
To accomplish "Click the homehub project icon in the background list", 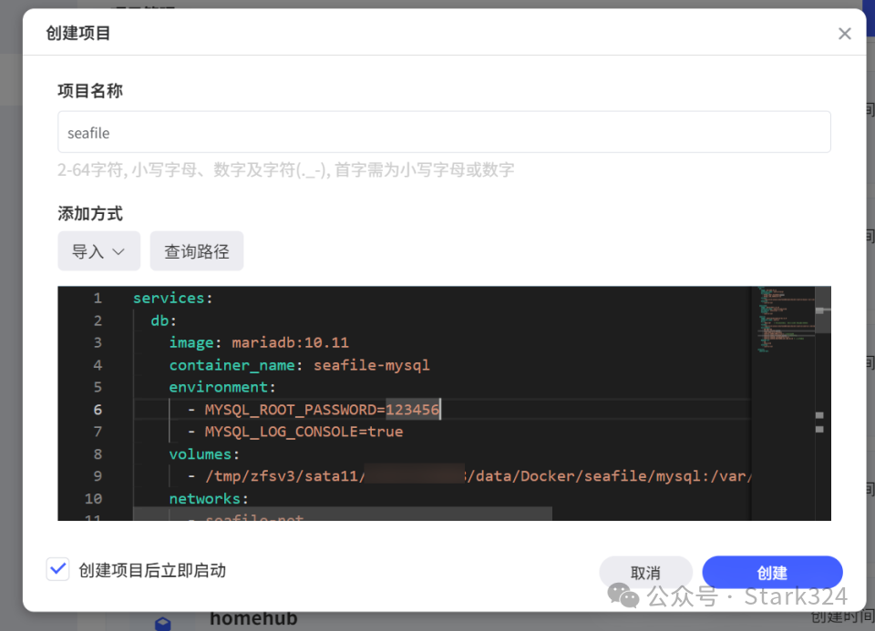I will tap(162, 623).
